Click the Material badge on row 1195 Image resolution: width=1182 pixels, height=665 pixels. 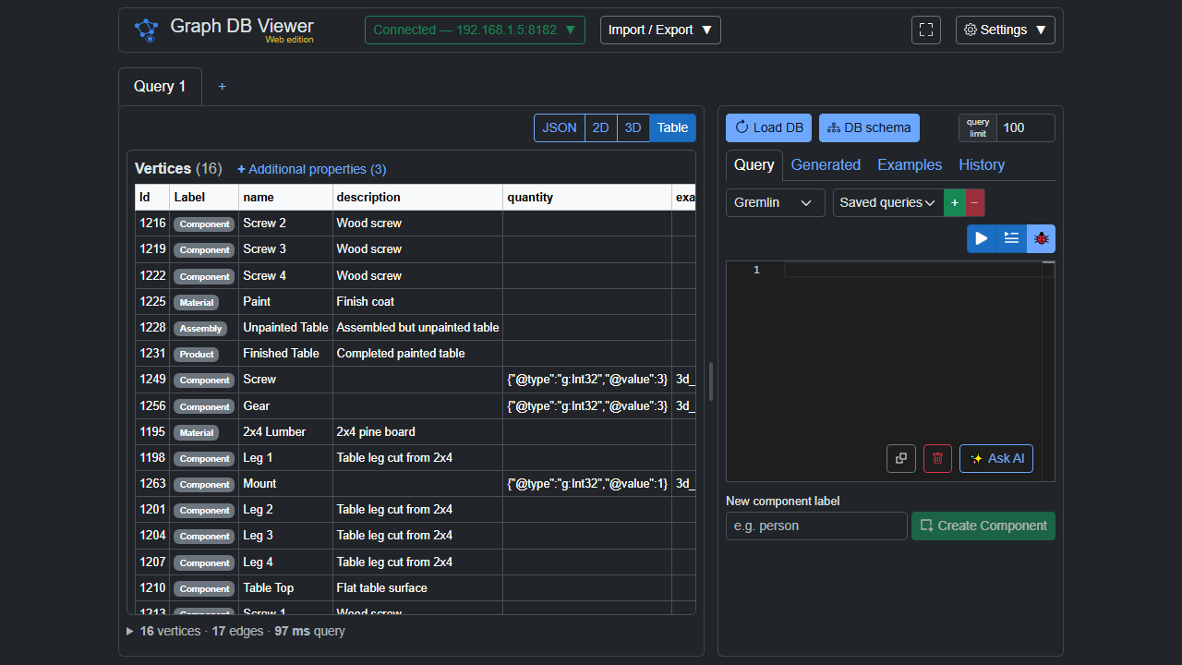(x=197, y=432)
